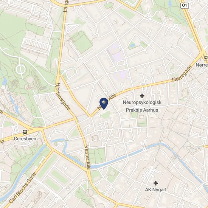Open the AK Nygart place label
This screenshot has width=208, height=208.
click(x=156, y=189)
